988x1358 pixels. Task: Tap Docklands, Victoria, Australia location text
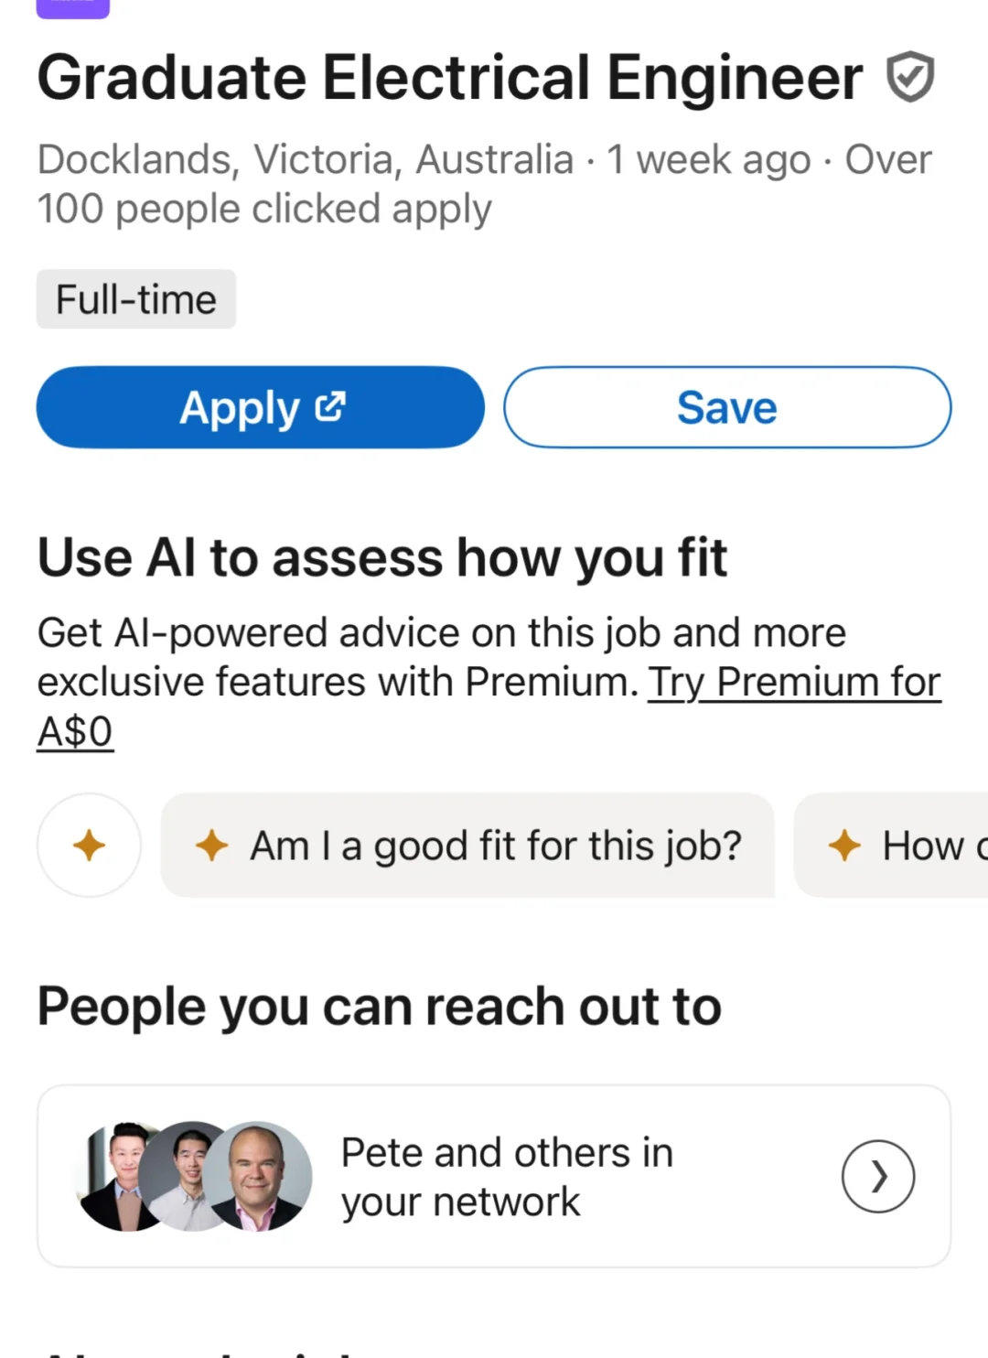click(x=305, y=159)
